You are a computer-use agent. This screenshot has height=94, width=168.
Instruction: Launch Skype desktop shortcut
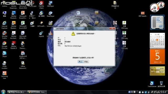4,54
